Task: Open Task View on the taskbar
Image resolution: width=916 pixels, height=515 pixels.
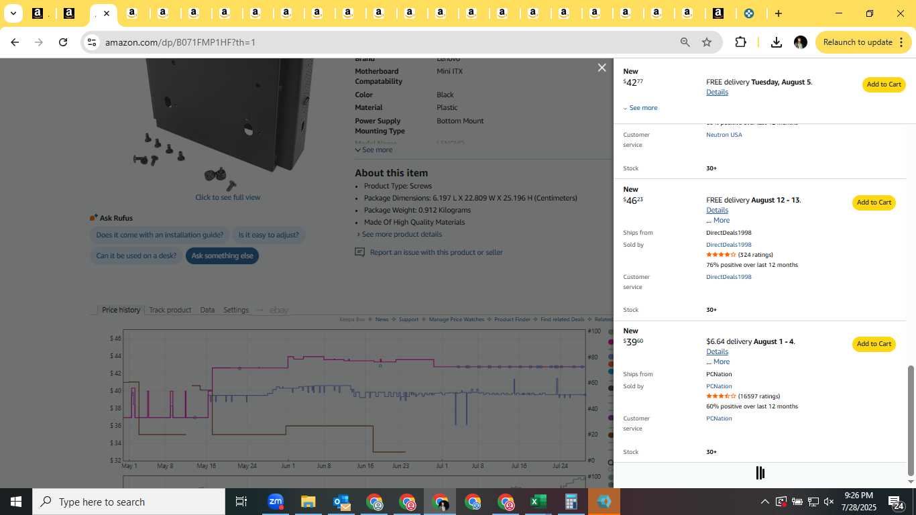Action: [241, 502]
